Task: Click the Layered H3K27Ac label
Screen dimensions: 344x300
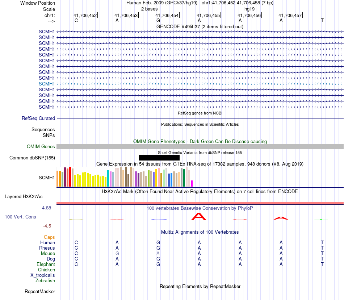Action: 24,196
